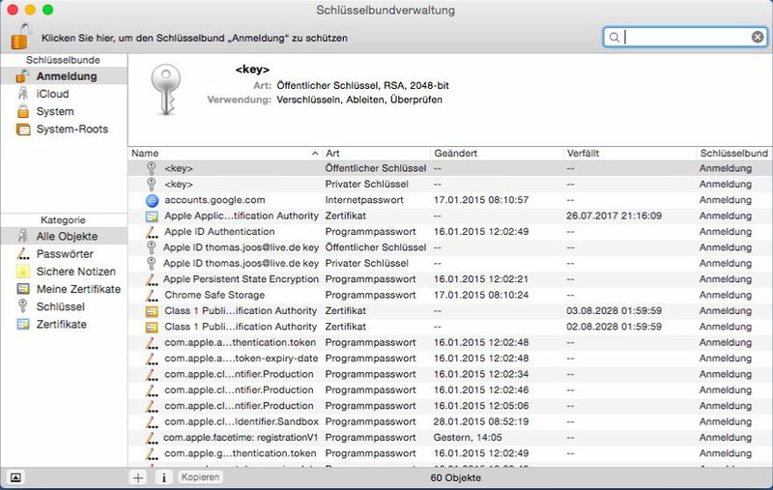The height and width of the screenshot is (490, 773).
Task: Click Internetpasswort type cell
Action: [x=364, y=200]
